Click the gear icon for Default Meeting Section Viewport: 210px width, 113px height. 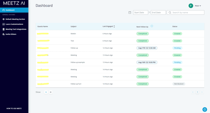pyautogui.click(x=4, y=19)
